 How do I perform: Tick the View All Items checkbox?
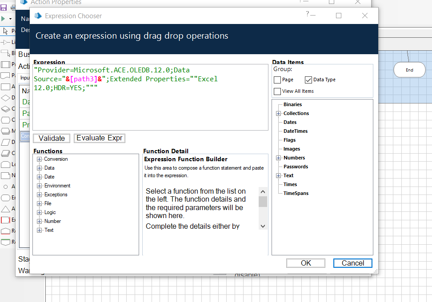[x=277, y=91]
